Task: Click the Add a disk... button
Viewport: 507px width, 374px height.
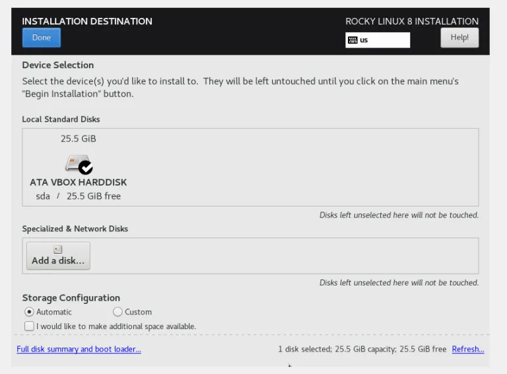Action: click(58, 256)
